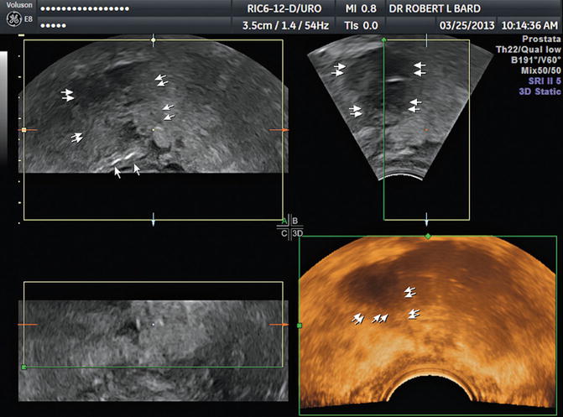This screenshot has height=417, width=563.
Task: Select the C quadrant in the plane selector
Action: (x=284, y=234)
